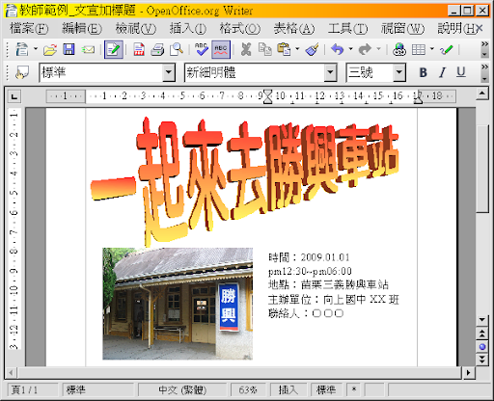Click the font name field 新細明體
The width and height of the screenshot is (494, 401).
coord(254,72)
